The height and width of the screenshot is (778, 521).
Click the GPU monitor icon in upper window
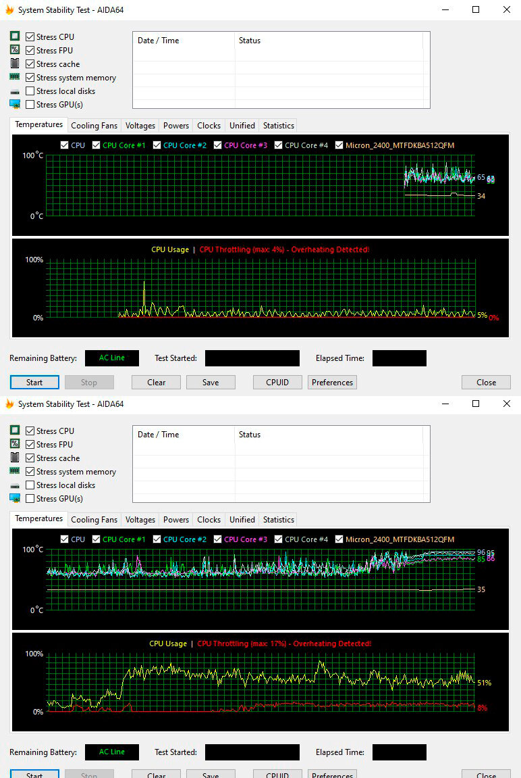coord(15,104)
